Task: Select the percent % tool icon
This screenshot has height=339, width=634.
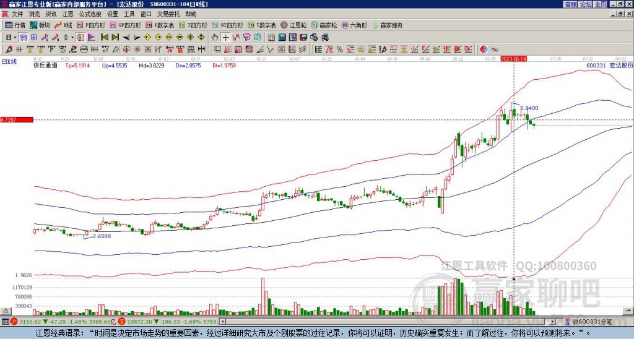Action: (340, 49)
